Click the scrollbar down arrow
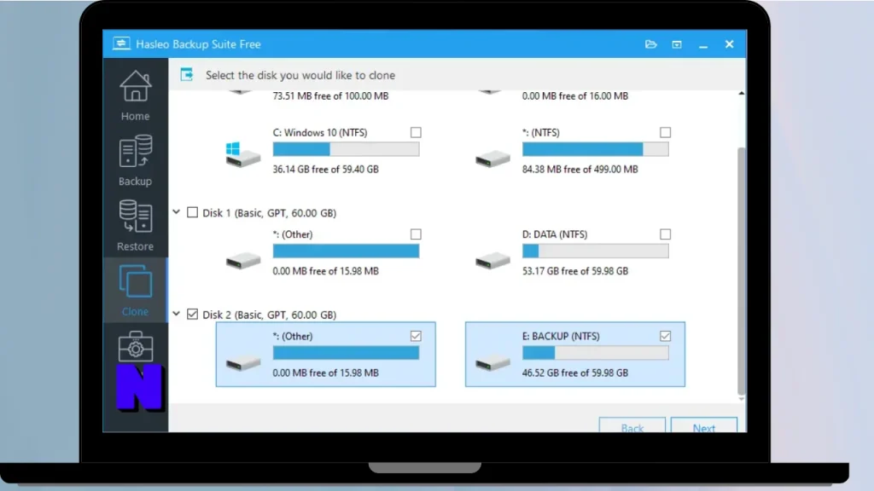 [741, 399]
